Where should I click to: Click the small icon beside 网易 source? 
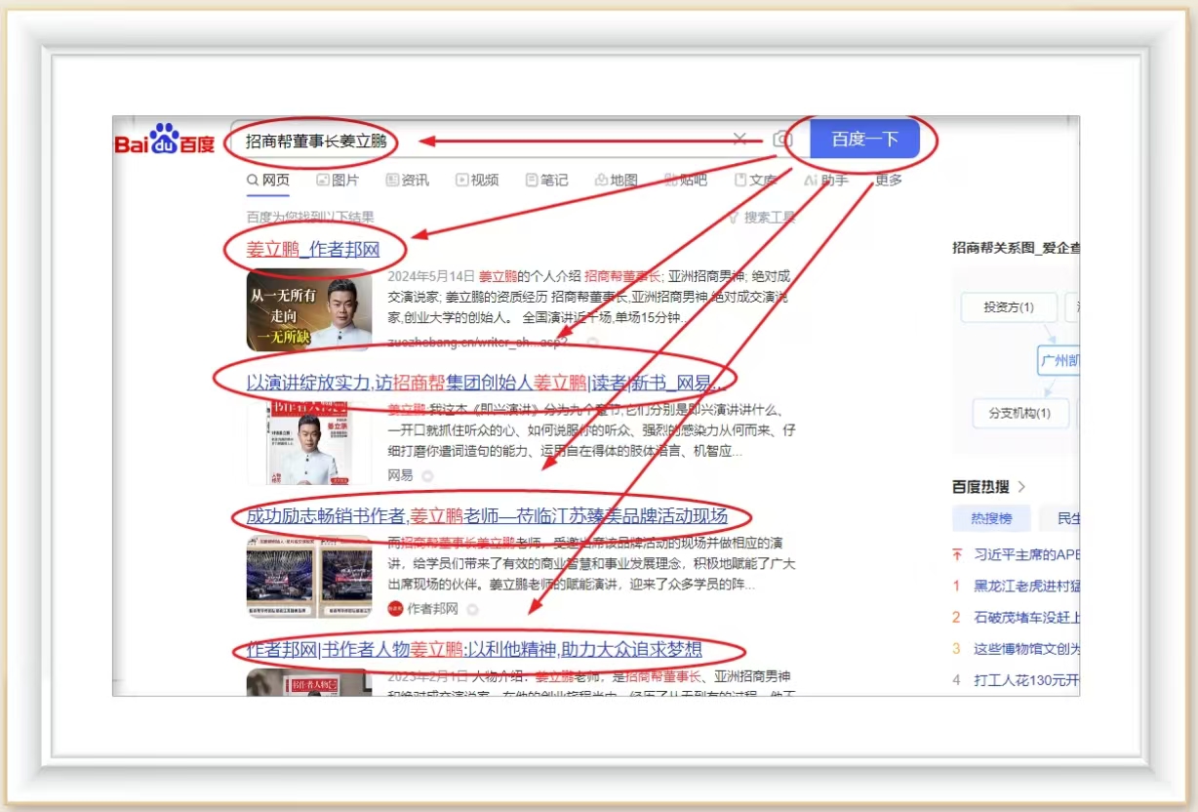click(x=427, y=475)
